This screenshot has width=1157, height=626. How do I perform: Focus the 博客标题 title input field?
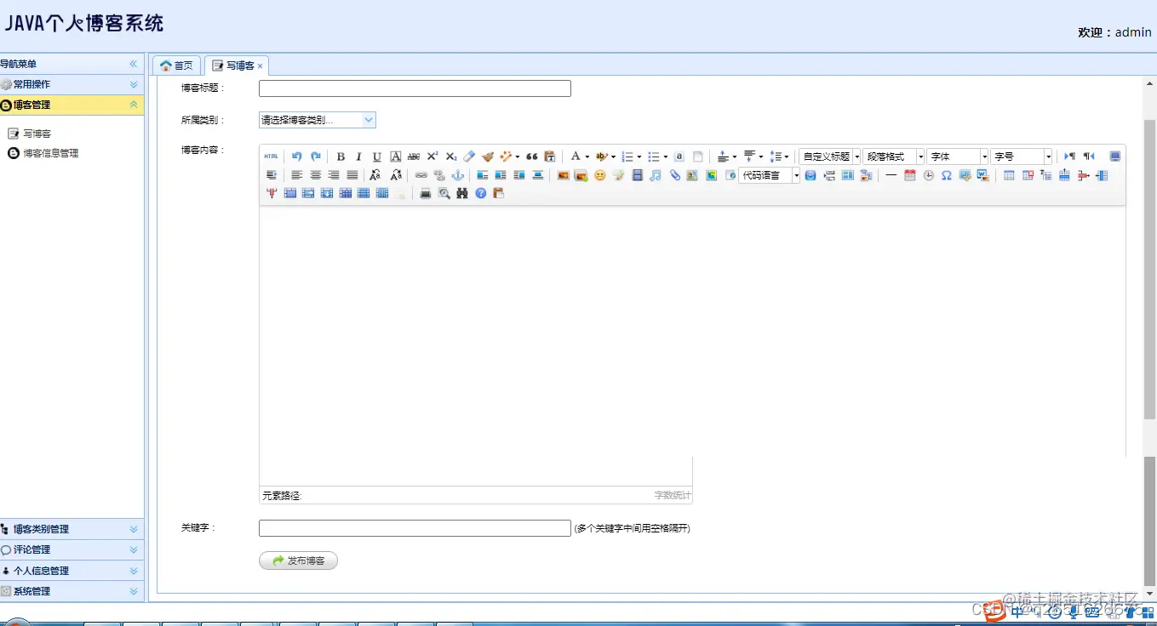click(415, 88)
